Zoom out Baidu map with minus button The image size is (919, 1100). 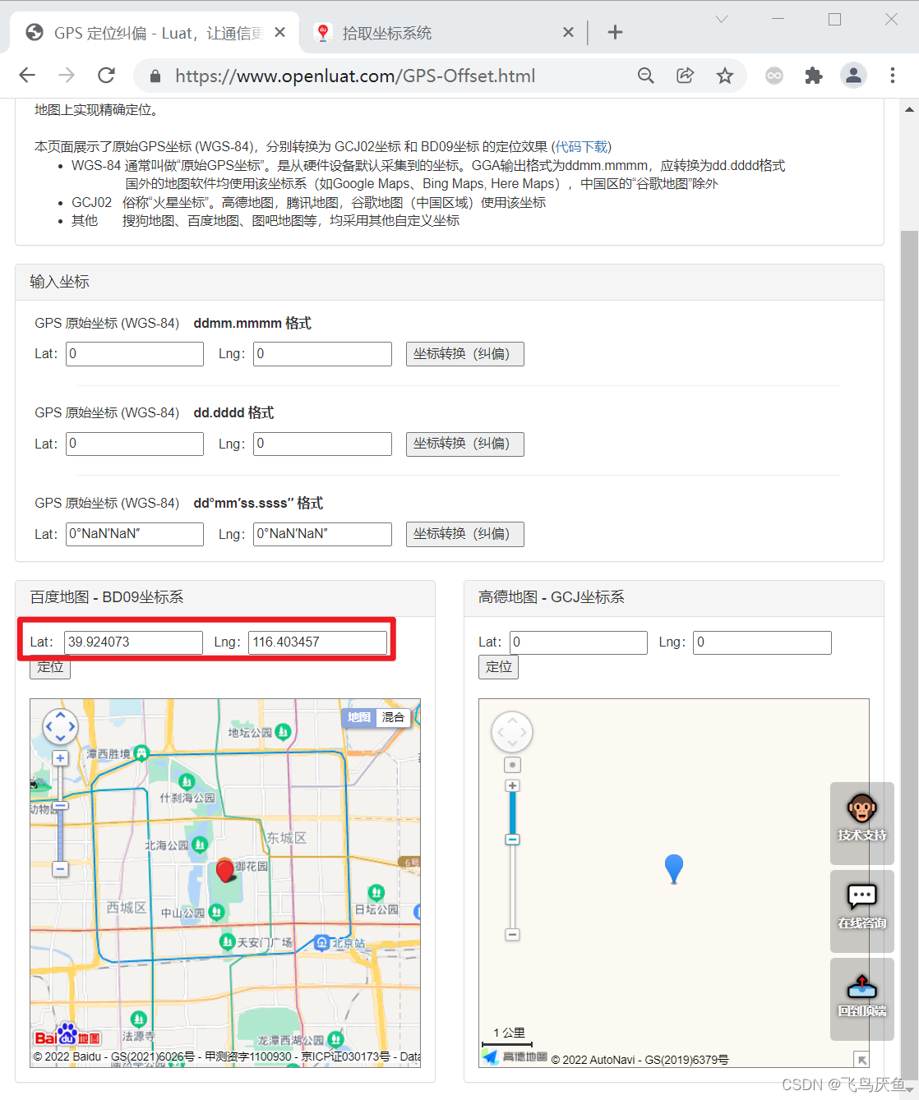coord(60,868)
